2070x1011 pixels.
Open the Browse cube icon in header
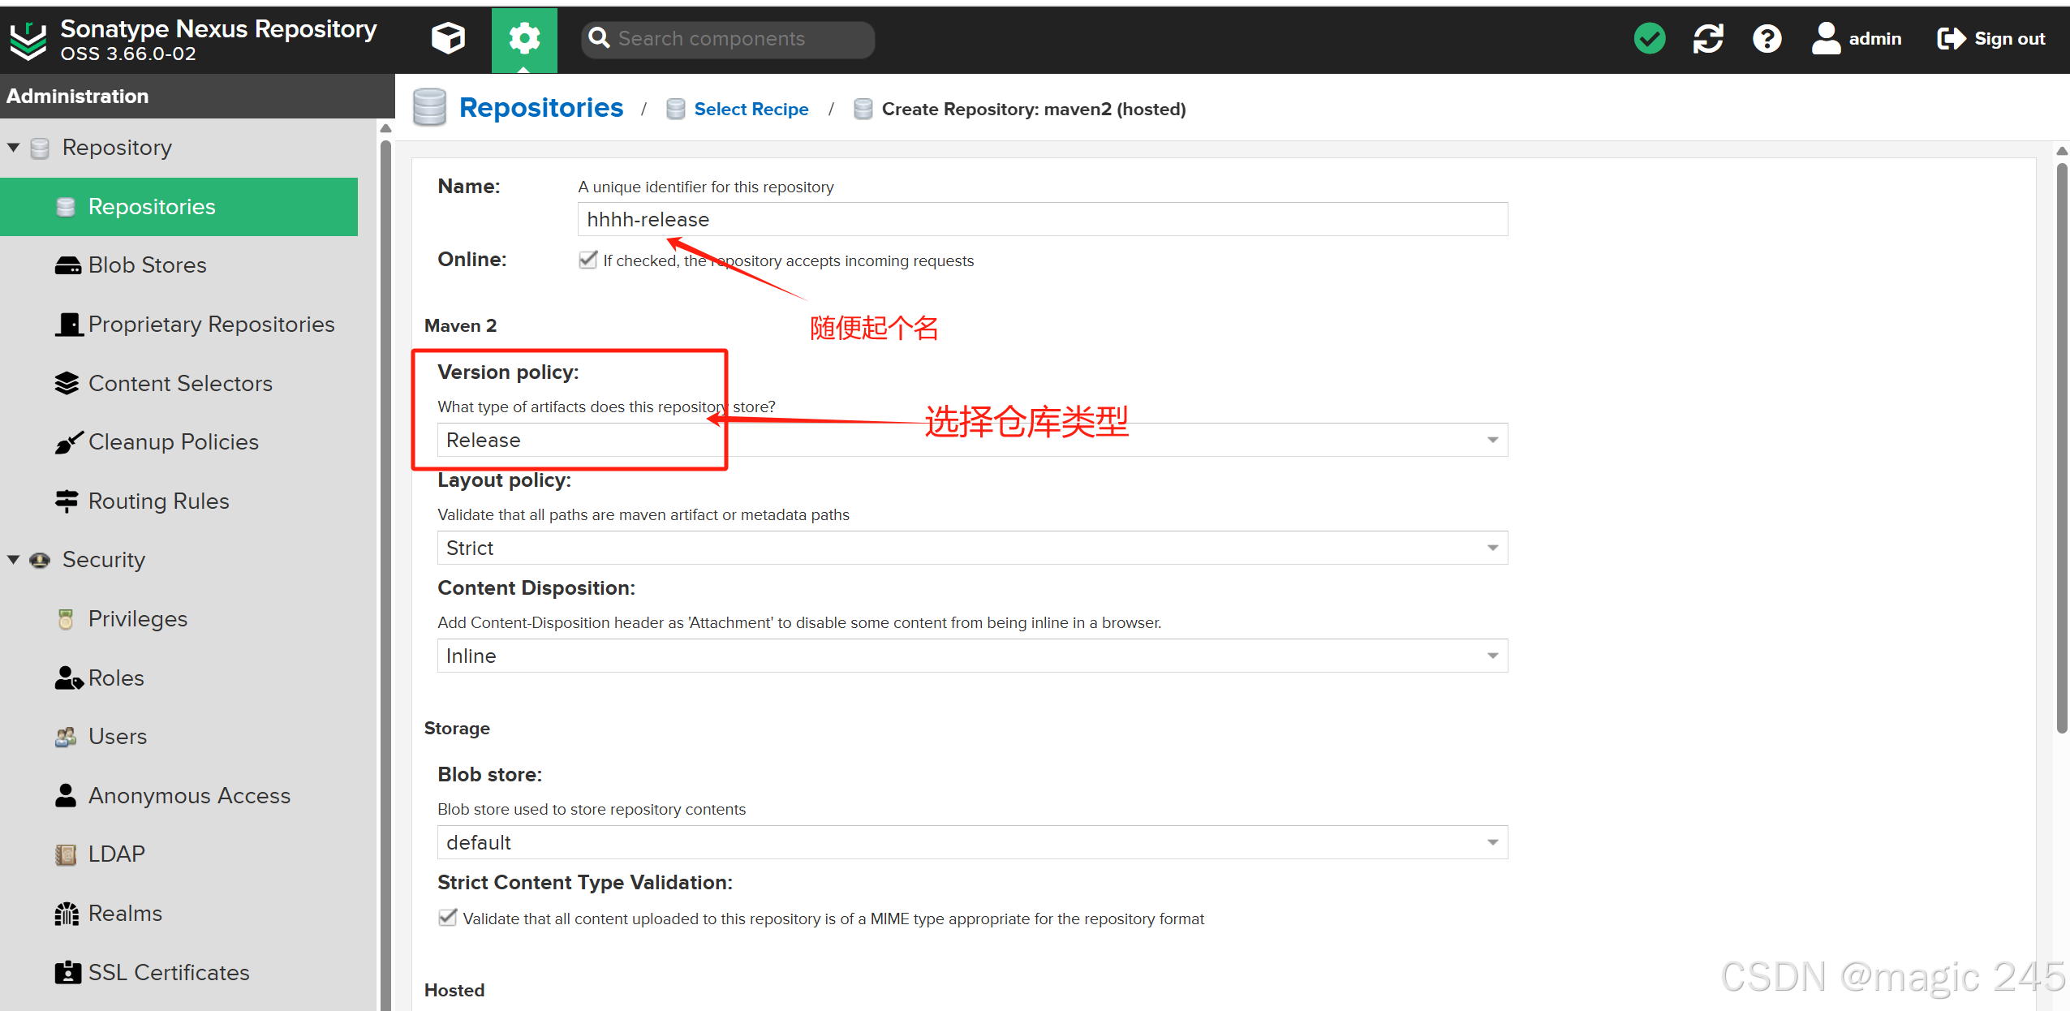coord(448,38)
